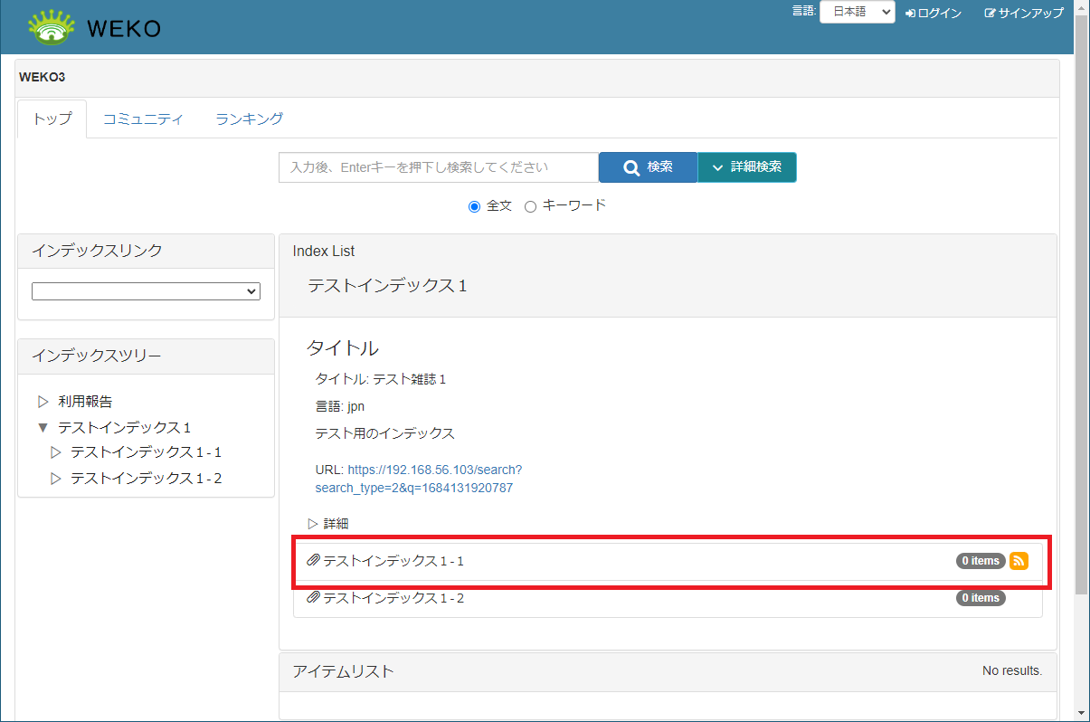Select the 全文 full-text radio button
The width and height of the screenshot is (1090, 722).
tap(475, 206)
